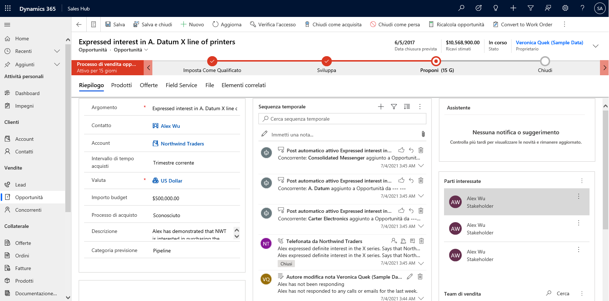
Task: Select the Proponi stage circle
Action: point(436,61)
